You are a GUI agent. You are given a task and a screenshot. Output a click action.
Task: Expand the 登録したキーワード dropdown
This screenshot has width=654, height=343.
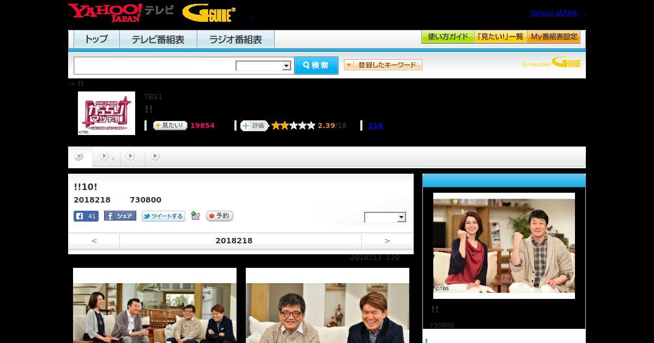coord(383,65)
